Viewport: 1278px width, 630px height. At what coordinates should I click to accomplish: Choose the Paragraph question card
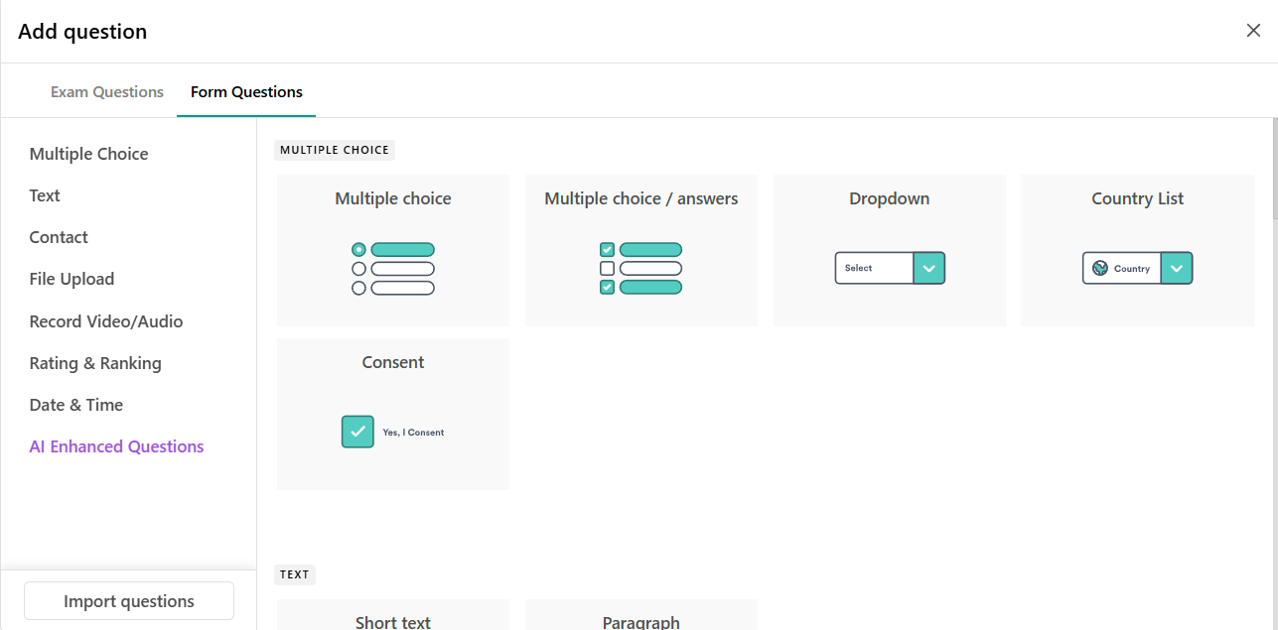click(641, 614)
